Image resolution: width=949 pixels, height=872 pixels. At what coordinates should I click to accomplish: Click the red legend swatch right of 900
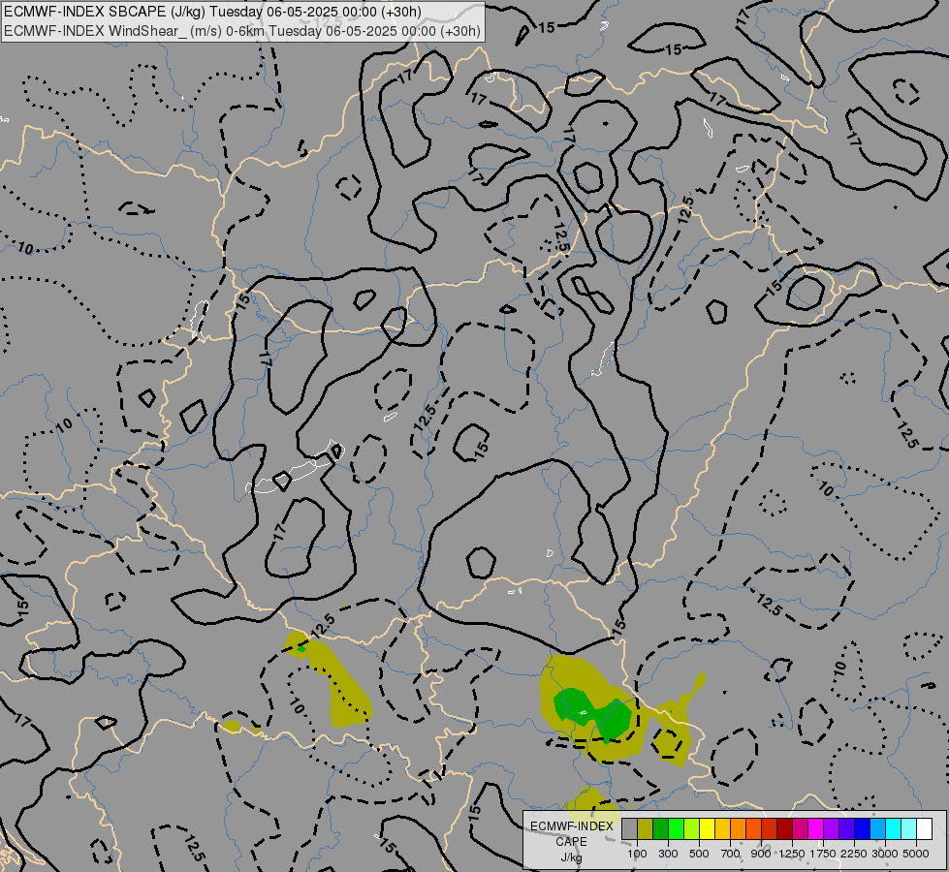pyautogui.click(x=770, y=828)
